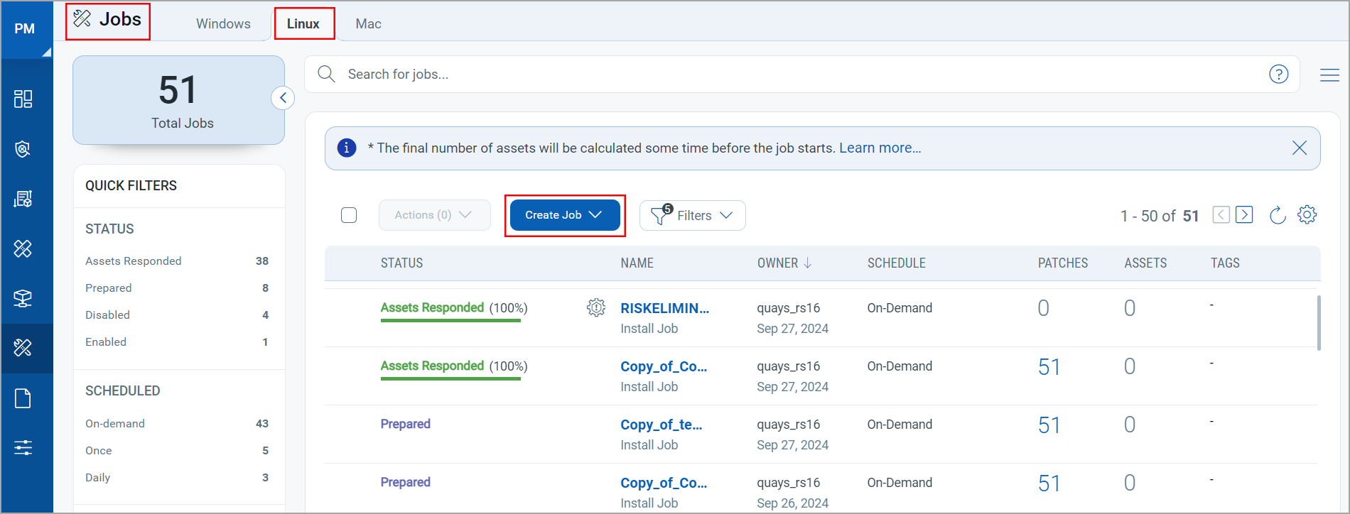This screenshot has width=1350, height=514.
Task: Expand the Create Job dropdown
Action: [x=564, y=215]
